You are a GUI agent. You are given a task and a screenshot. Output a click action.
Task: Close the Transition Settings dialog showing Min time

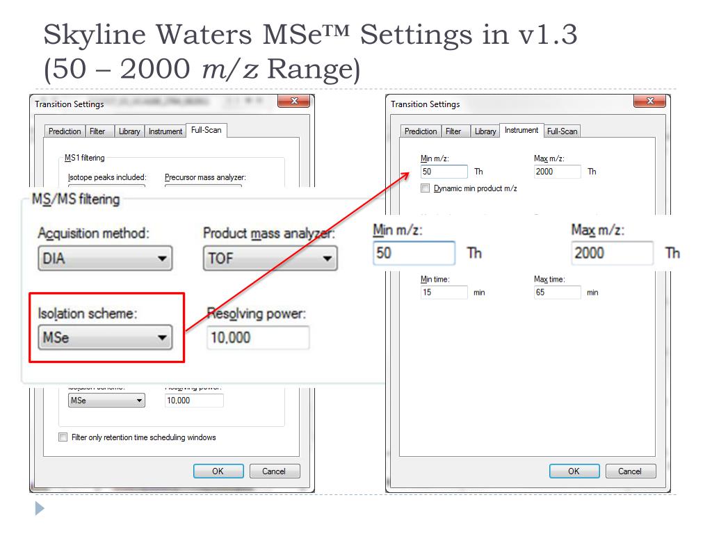point(650,101)
